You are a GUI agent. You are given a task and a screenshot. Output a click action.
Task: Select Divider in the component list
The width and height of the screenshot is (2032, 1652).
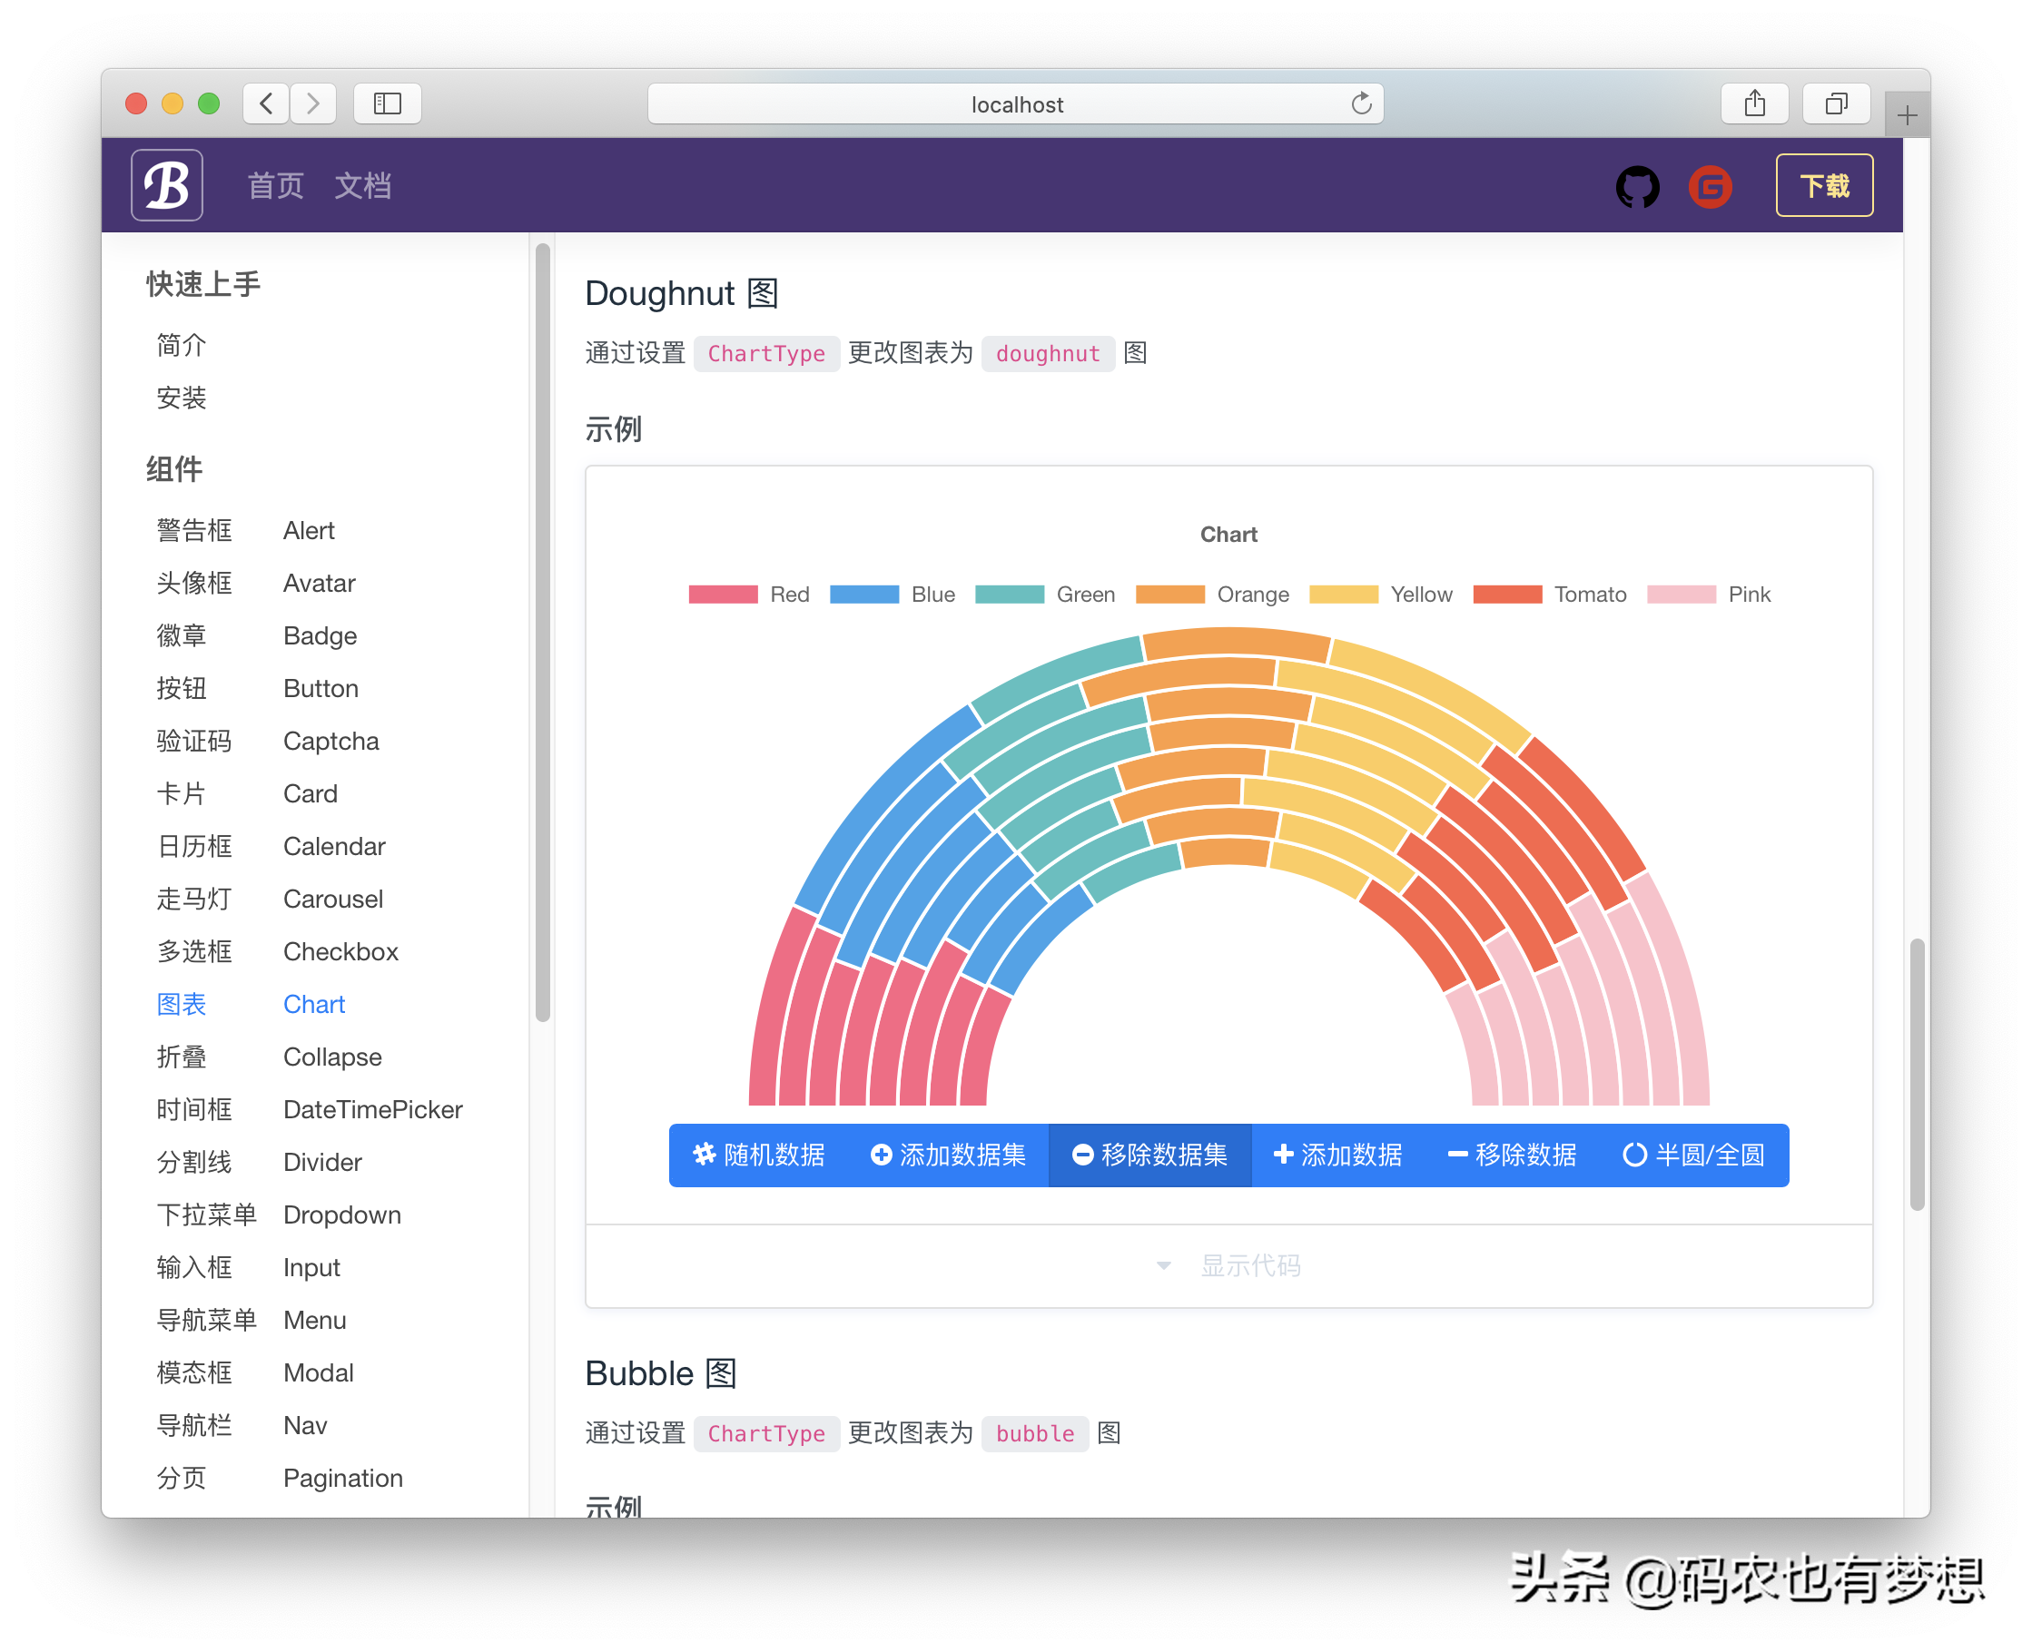click(322, 1162)
